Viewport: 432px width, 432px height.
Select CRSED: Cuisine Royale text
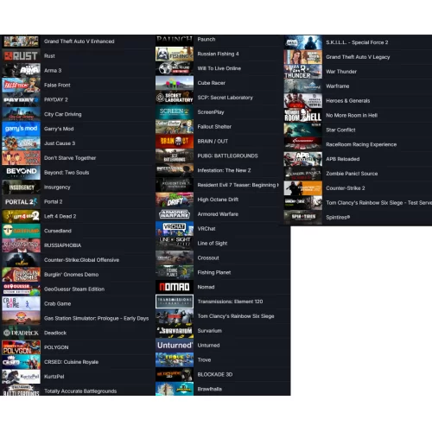pyautogui.click(x=71, y=362)
